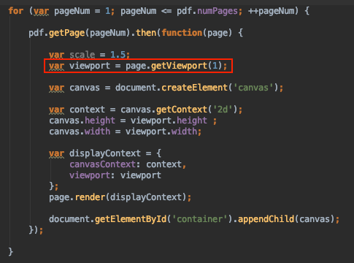The image size is (354, 263).
Task: Click 'getElementById' method name
Action: point(131,219)
